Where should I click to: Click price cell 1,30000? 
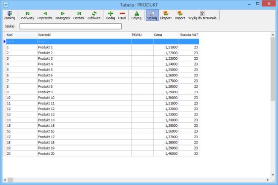[166, 98]
